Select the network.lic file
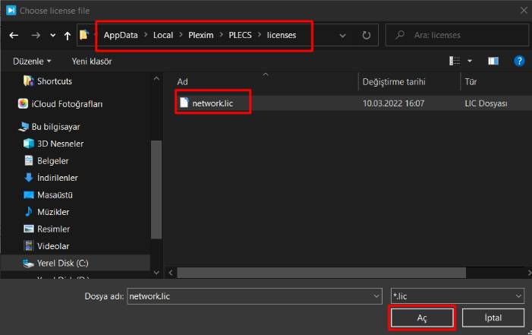Image resolution: width=532 pixels, height=335 pixels. click(x=212, y=103)
